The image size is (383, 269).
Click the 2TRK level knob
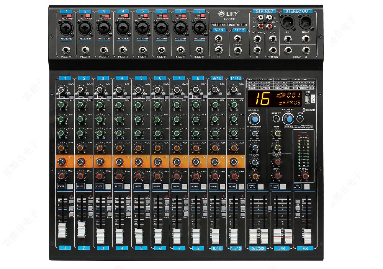pos(277,176)
